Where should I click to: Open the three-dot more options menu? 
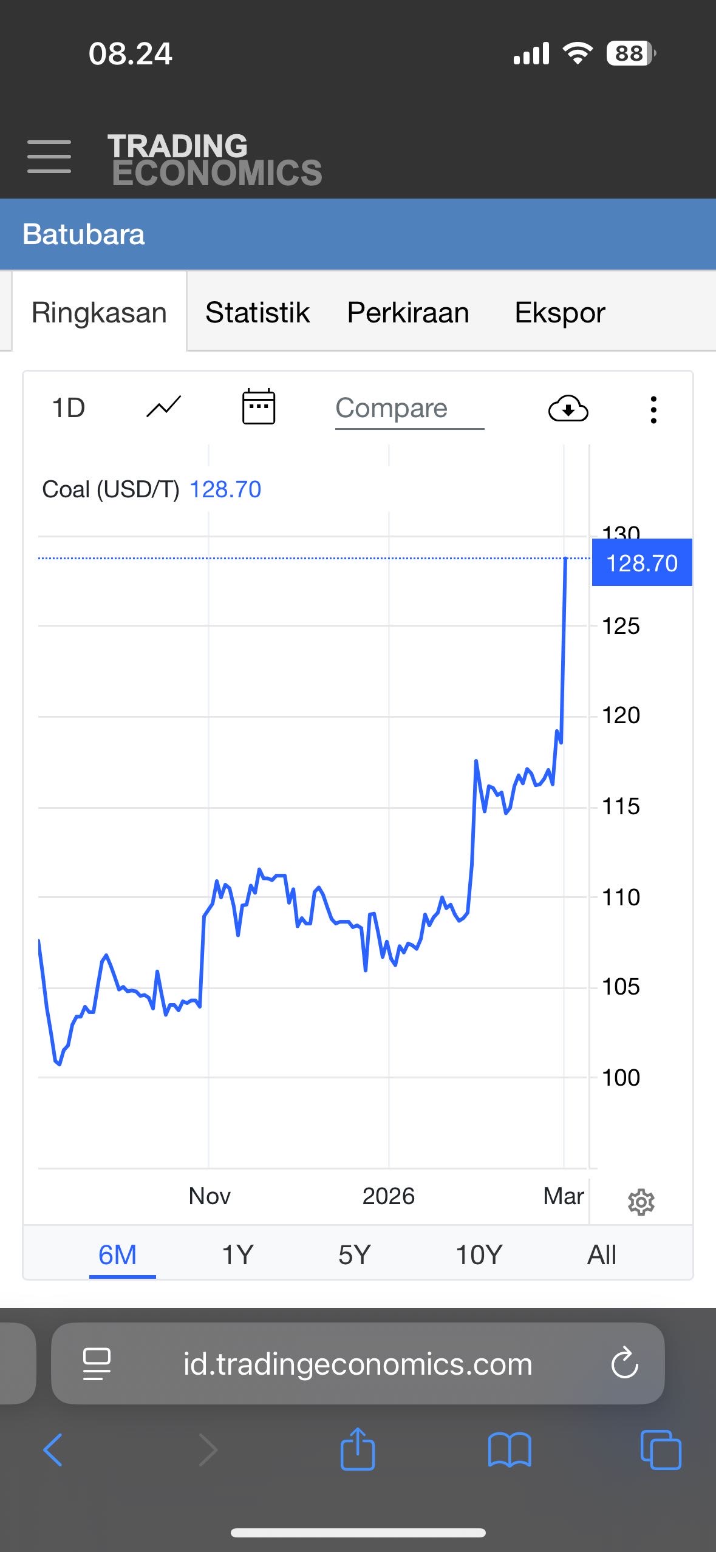coord(653,410)
